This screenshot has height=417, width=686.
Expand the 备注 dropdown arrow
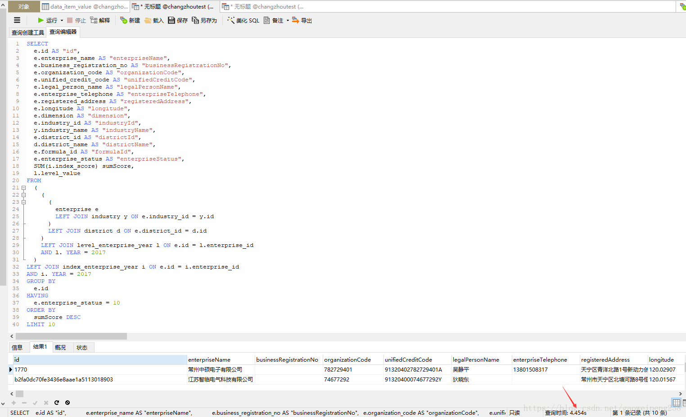click(x=288, y=21)
